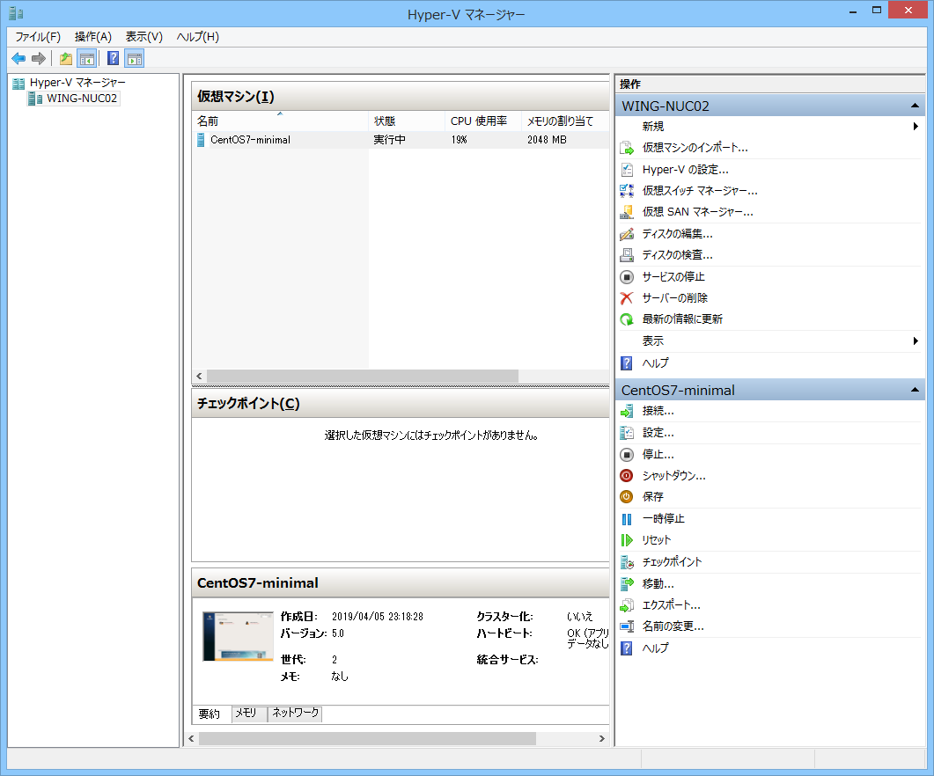Image resolution: width=934 pixels, height=776 pixels.
Task: Open ヘルプ under WING-NUC02 actions
Action: tap(655, 362)
